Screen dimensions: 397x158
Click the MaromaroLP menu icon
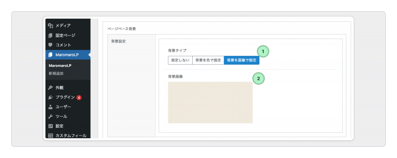pyautogui.click(x=50, y=55)
